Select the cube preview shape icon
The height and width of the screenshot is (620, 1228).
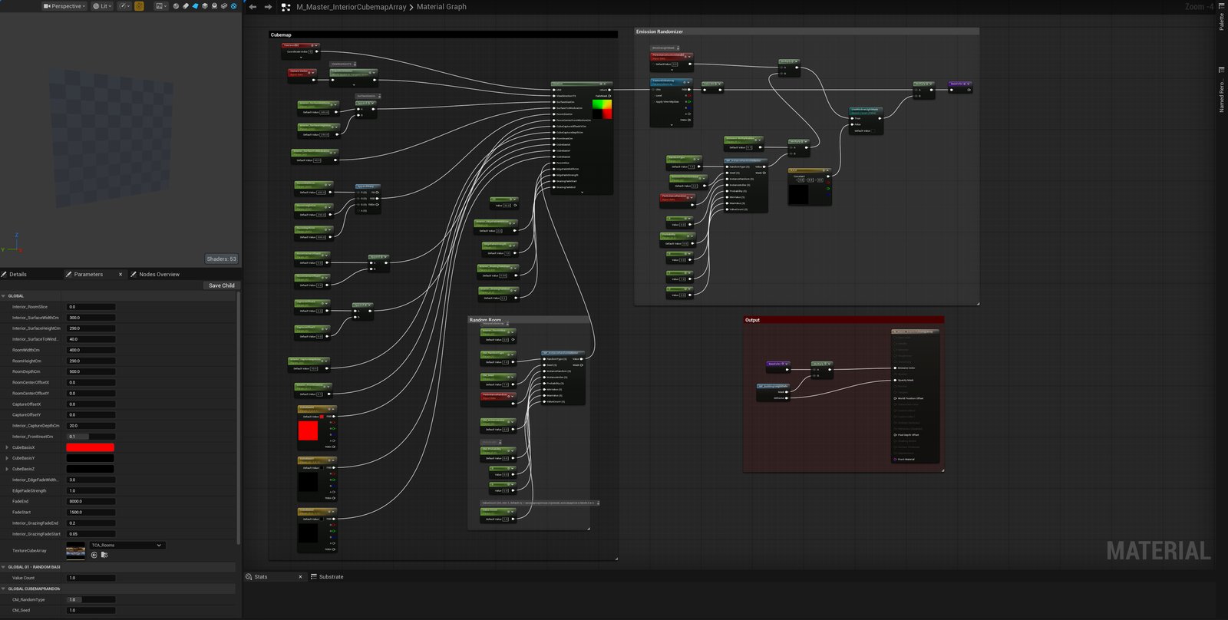tap(205, 6)
